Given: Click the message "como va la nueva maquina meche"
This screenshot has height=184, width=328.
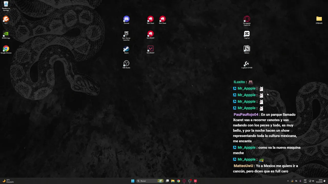Looking at the screenshot, I should (266, 150).
